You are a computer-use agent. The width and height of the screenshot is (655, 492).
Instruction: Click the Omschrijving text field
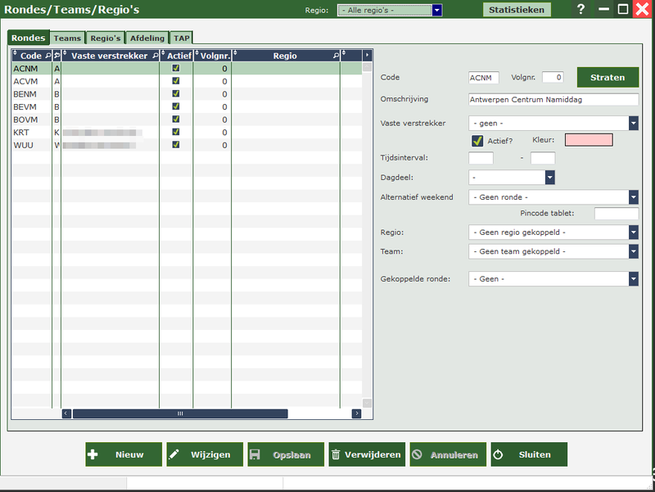[x=553, y=99]
